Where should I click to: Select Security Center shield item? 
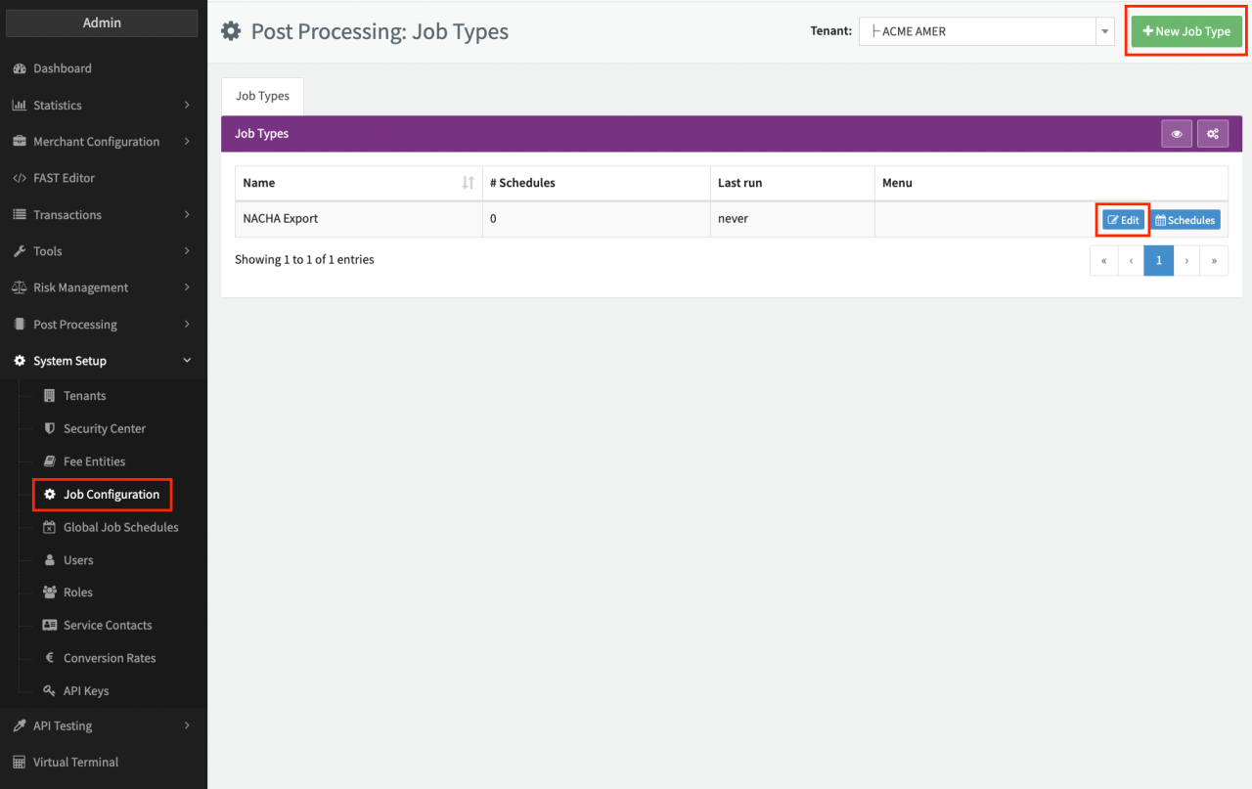[104, 428]
